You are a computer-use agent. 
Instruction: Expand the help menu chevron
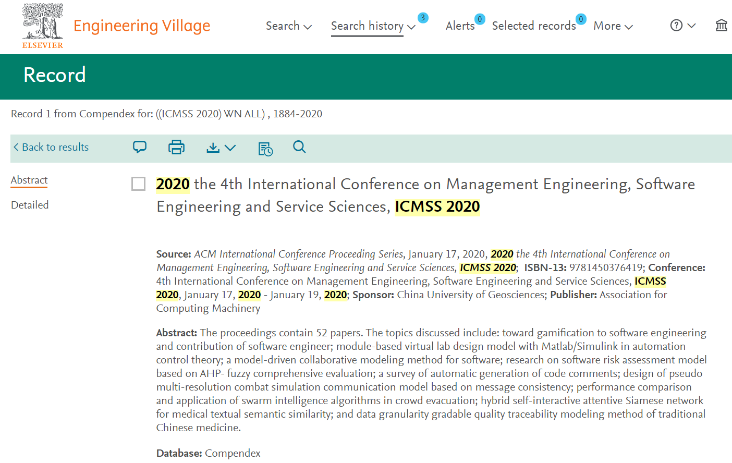692,26
